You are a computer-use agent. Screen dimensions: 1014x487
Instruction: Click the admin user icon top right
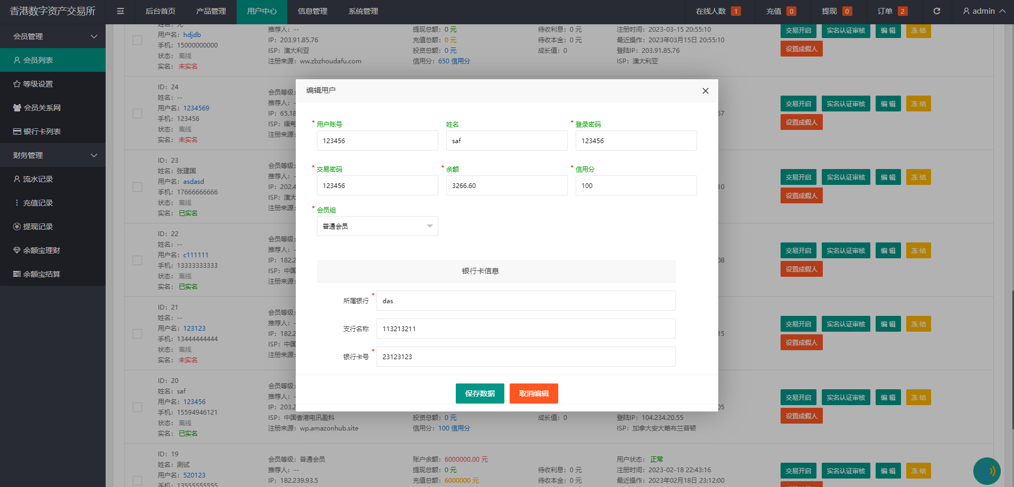966,11
